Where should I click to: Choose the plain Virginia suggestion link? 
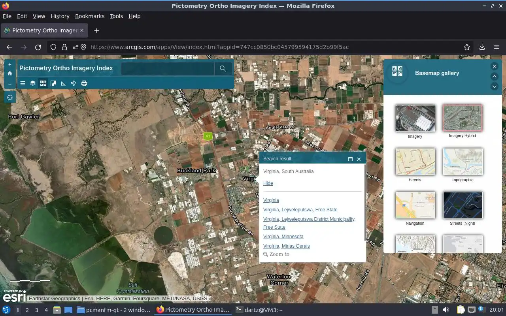coord(271,200)
